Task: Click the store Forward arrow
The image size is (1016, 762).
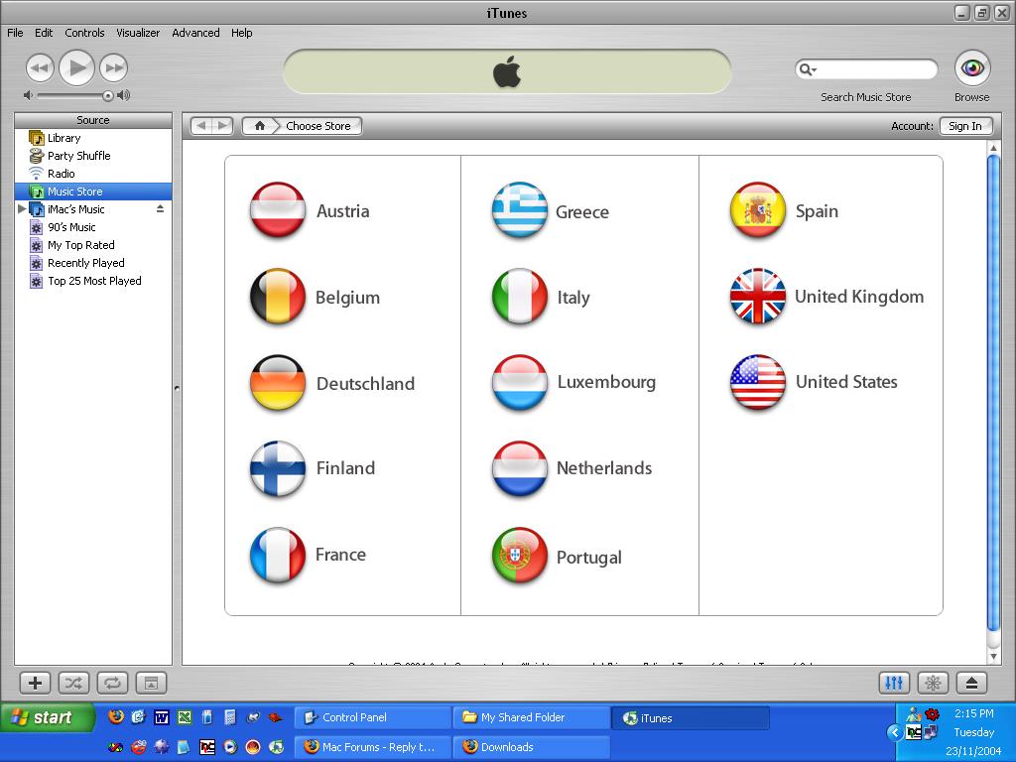Action: pyautogui.click(x=223, y=126)
